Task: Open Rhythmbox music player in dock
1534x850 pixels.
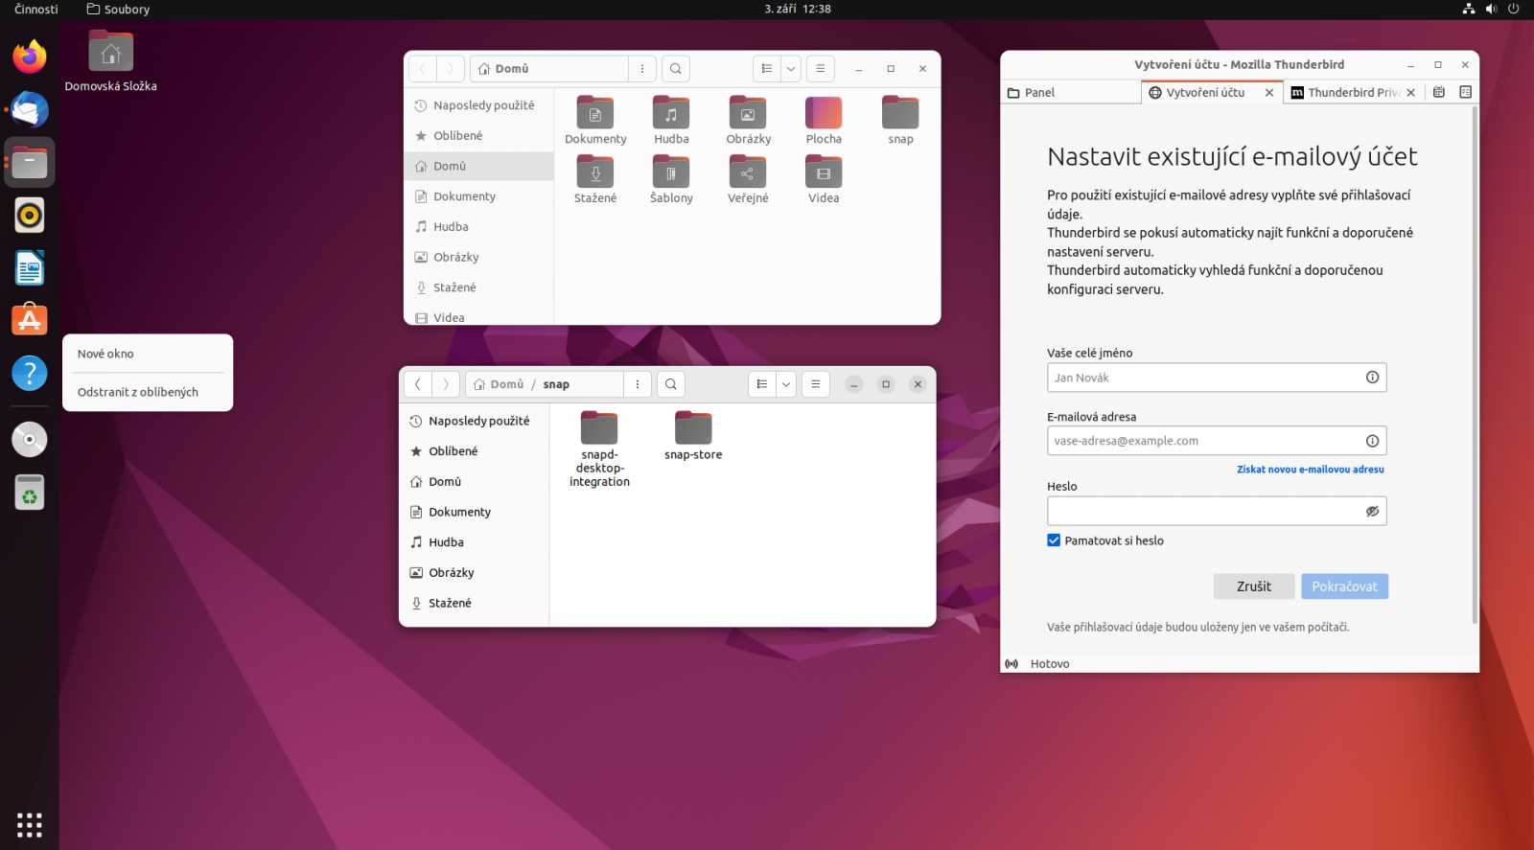Action: tap(30, 215)
